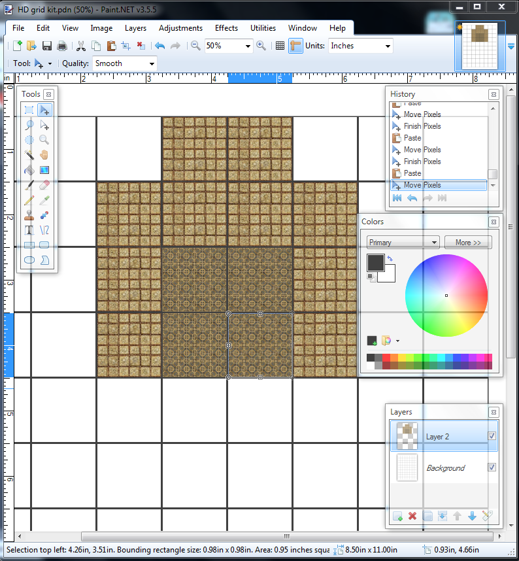Image resolution: width=519 pixels, height=561 pixels.
Task: Open the Edit menu
Action: (x=43, y=28)
